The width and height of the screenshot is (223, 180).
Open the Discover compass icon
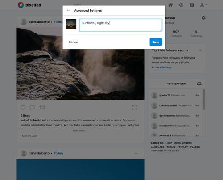tap(181, 5)
